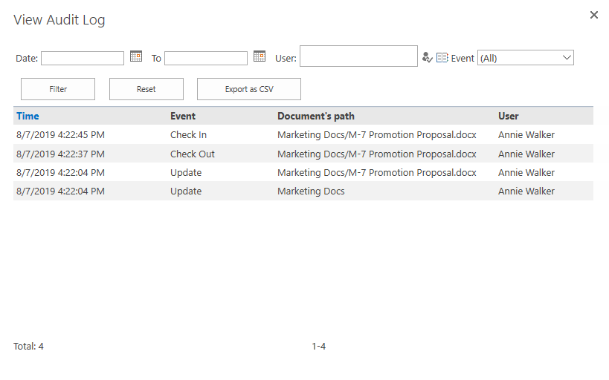Expand the Event (All) dropdown
Image resolution: width=609 pixels, height=380 pixels.
[526, 58]
